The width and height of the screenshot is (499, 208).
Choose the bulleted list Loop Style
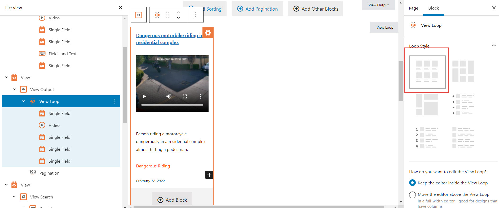[x=463, y=104]
